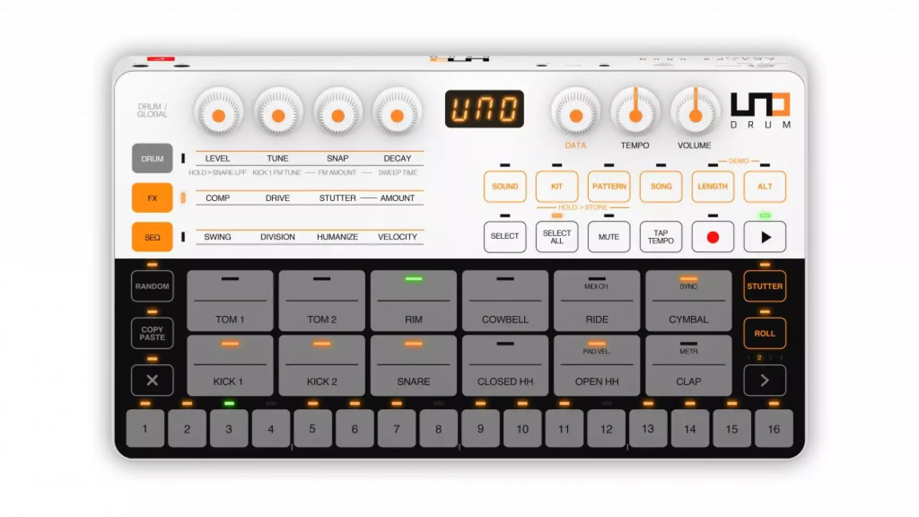Open the KIT selection menu
919x517 pixels.
[556, 186]
